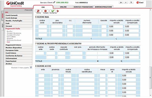The image size is (152, 98).
Task: Open Conferme da banca menu item
Action: coord(19,56)
